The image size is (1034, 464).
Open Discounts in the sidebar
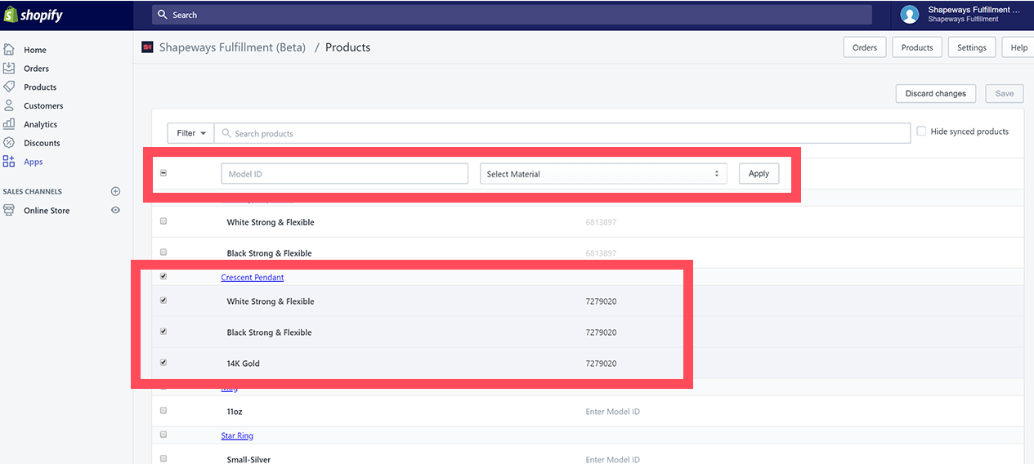(42, 144)
